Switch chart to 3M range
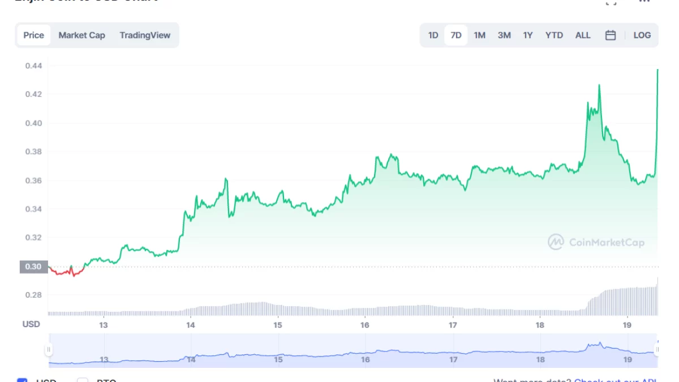Screen dimensions: 679x382 504,35
